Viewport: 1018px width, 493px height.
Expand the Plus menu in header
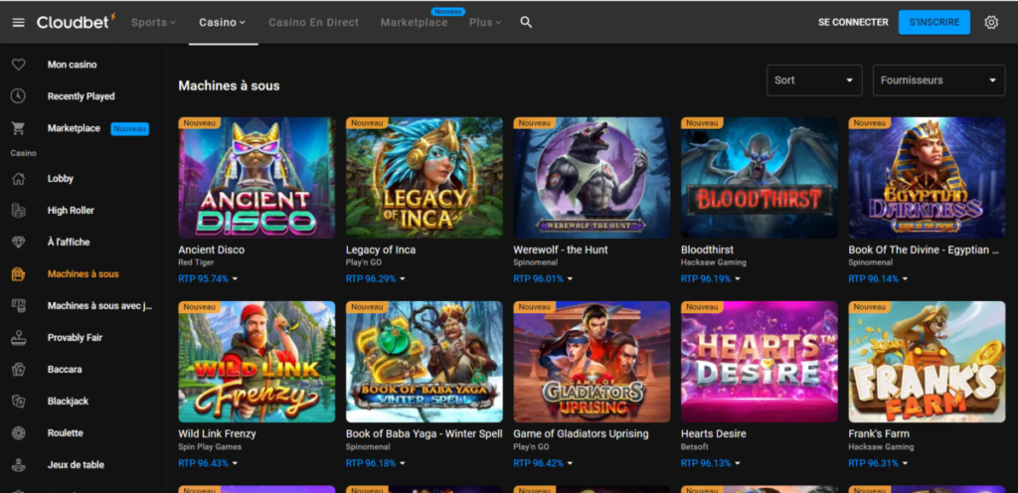(x=485, y=22)
